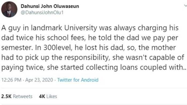Image resolution: width=187 pixels, height=105 pixels.
Task: Open the @DahunsiJohnOlu1 handle
Action: tap(42, 13)
